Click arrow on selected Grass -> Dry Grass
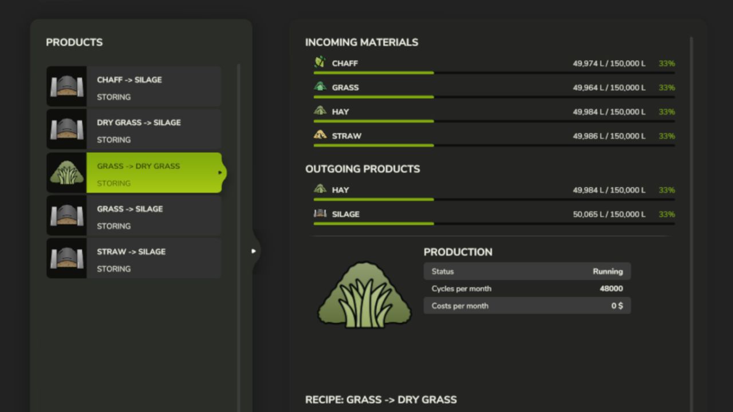 point(220,173)
